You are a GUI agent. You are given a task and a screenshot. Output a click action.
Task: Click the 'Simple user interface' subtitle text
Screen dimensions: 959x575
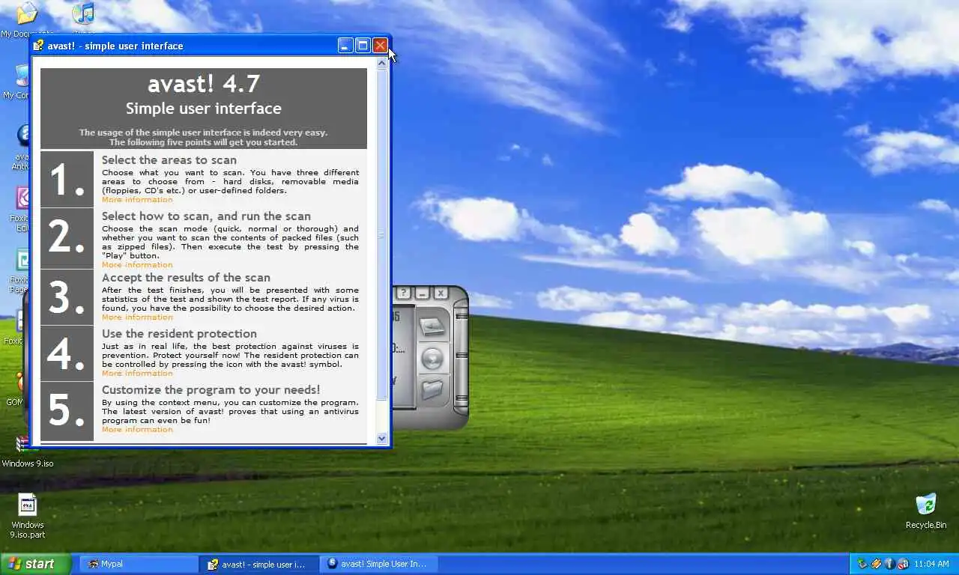click(x=204, y=109)
